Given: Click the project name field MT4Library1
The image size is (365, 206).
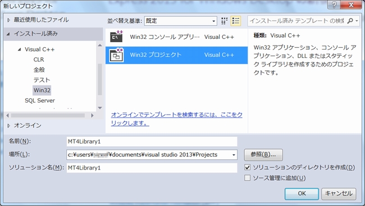Looking at the screenshot, I should 152,142.
